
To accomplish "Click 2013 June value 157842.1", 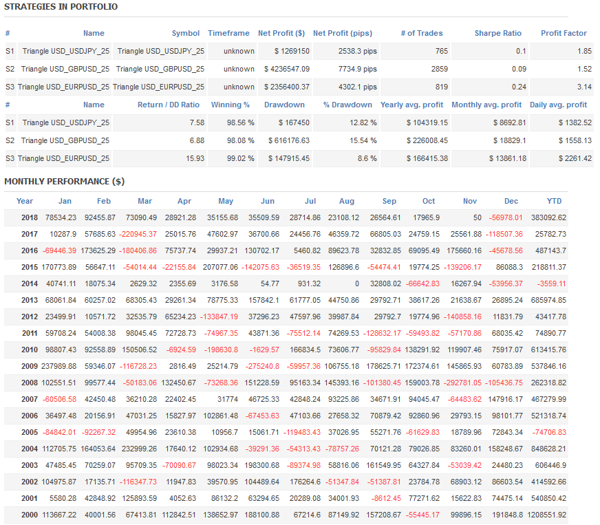I will (x=264, y=301).
